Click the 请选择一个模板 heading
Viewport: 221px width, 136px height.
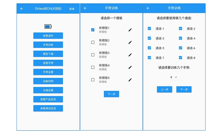[111, 18]
